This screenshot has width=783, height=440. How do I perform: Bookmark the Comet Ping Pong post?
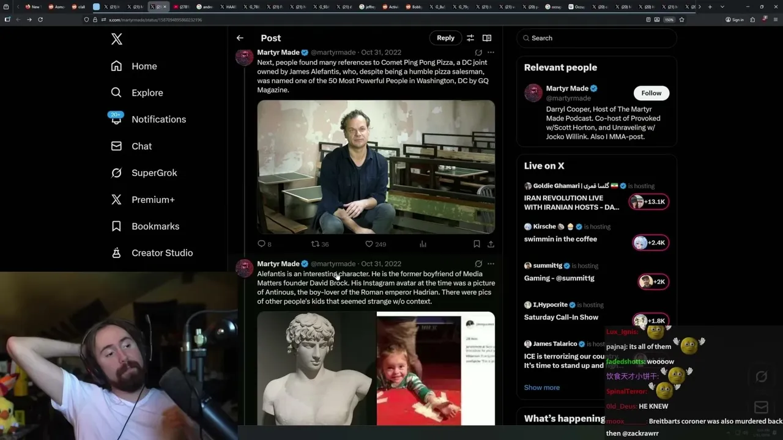[x=477, y=244]
